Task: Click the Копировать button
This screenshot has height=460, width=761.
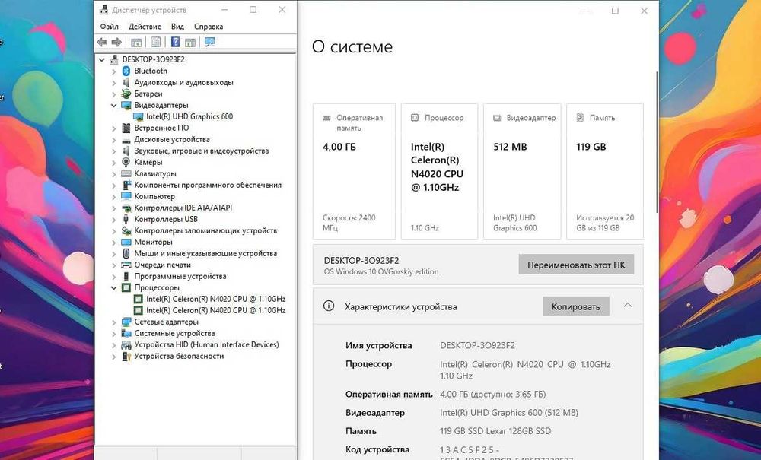Action: 575,306
